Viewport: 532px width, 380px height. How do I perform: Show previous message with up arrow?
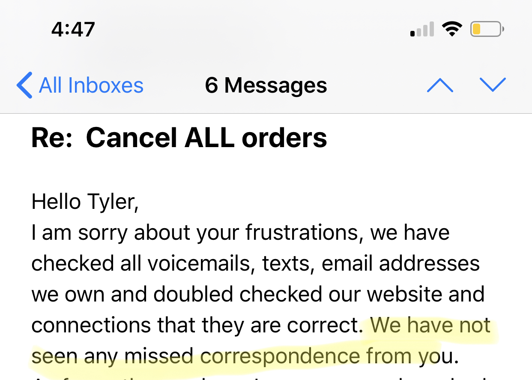[x=440, y=85]
